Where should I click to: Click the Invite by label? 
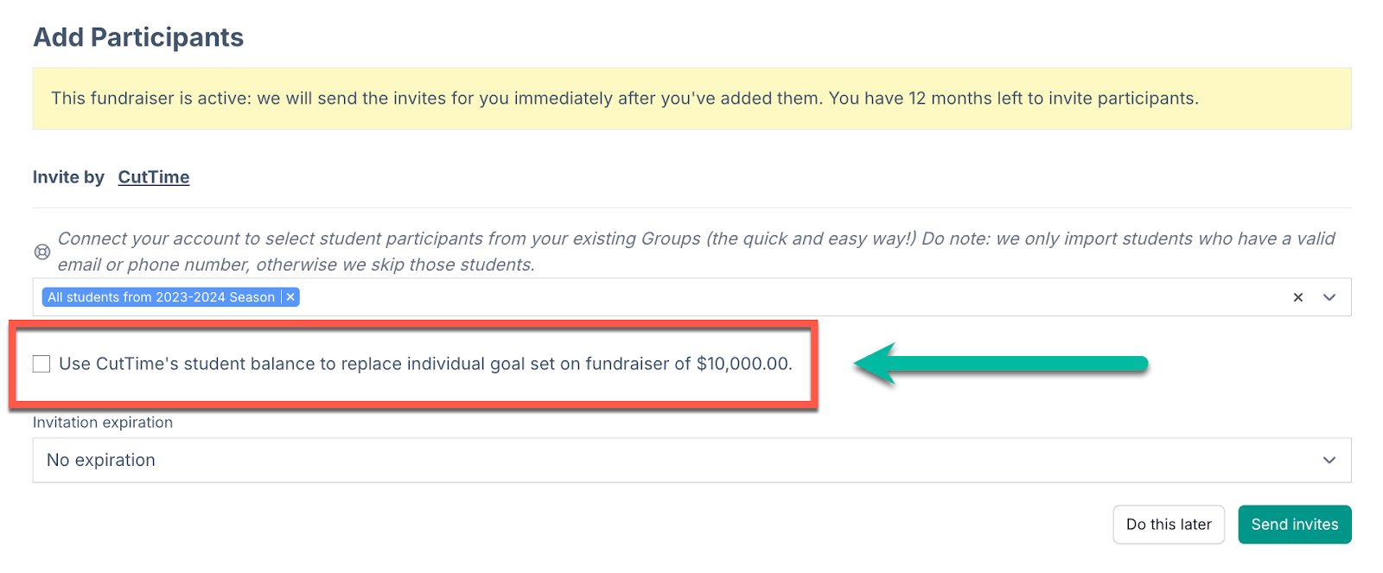coord(68,177)
